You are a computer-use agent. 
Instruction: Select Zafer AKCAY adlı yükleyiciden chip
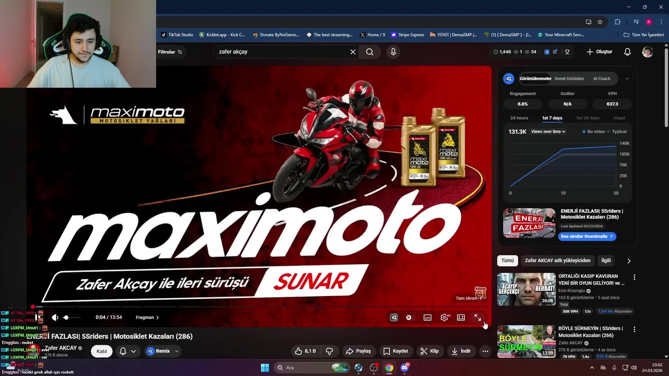558,261
